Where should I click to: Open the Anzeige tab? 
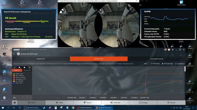tap(143, 103)
